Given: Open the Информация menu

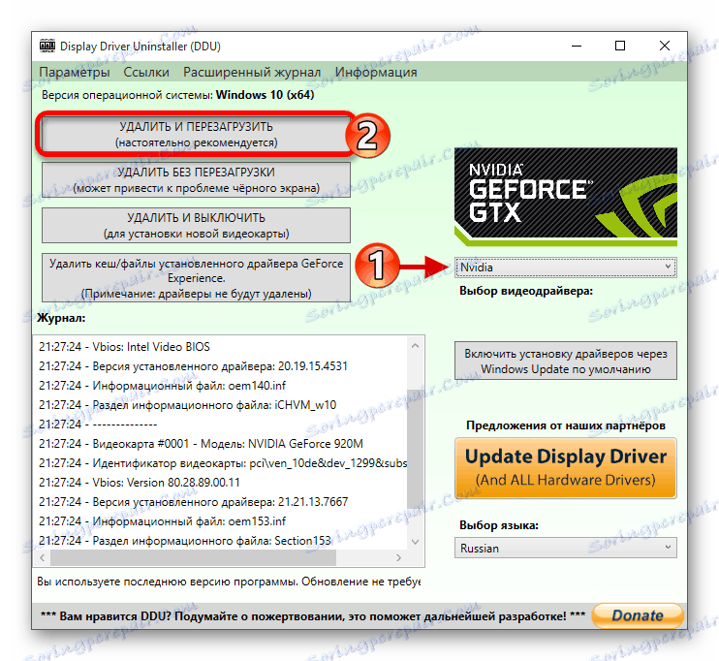Looking at the screenshot, I should 376,72.
